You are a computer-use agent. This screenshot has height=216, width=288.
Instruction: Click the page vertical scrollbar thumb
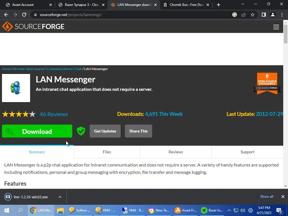click(x=285, y=34)
